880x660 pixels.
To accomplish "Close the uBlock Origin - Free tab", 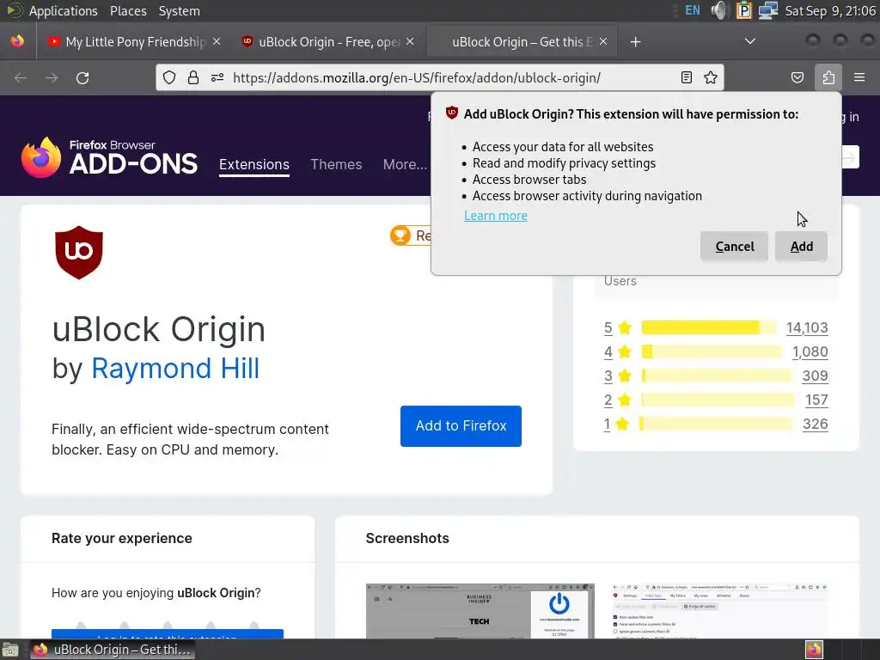I will (x=410, y=41).
